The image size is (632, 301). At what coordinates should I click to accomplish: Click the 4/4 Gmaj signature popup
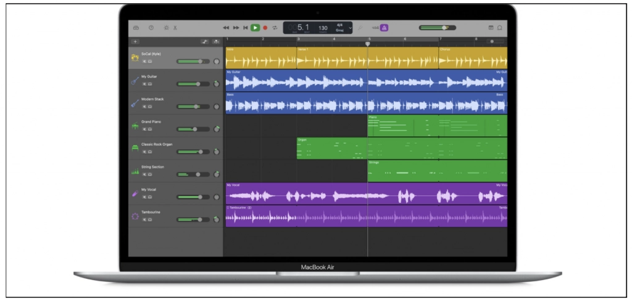339,28
